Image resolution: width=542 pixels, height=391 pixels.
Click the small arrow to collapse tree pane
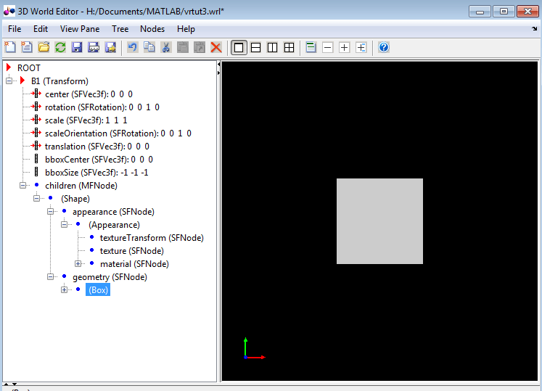(219, 64)
